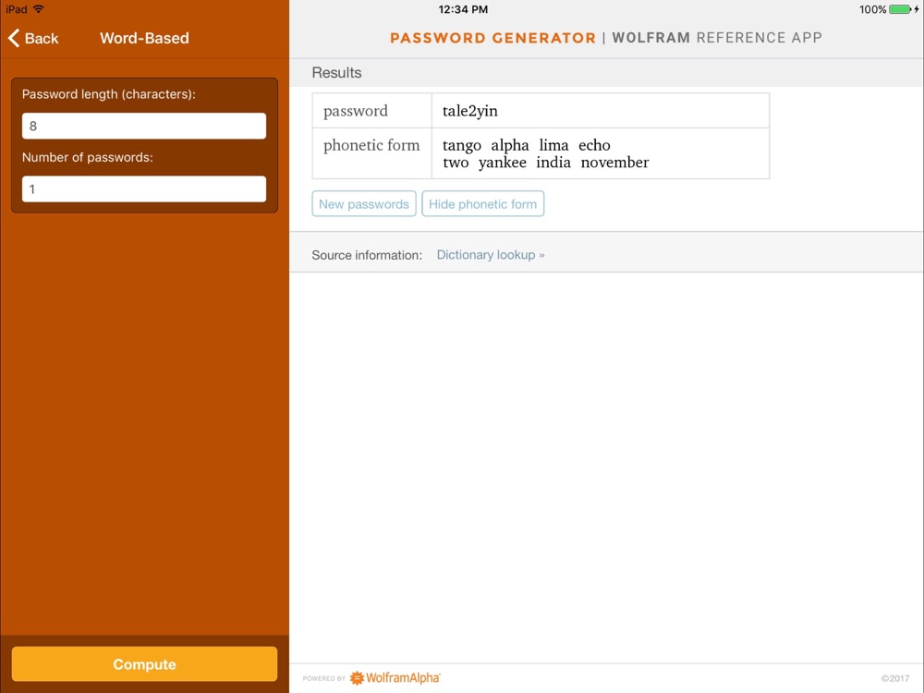Click the 'Password length (characters):' label

point(108,94)
